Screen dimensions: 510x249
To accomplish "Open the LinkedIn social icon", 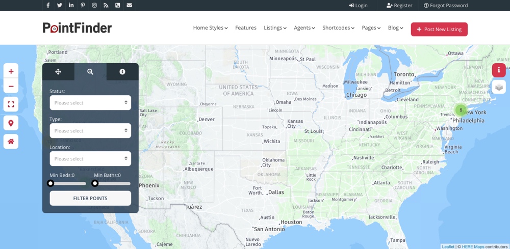I will point(71,5).
